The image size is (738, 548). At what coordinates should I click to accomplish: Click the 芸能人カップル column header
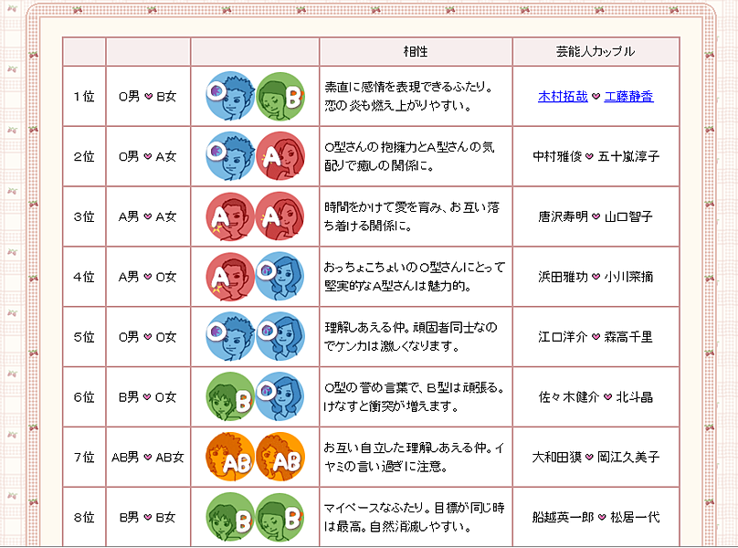coord(596,51)
